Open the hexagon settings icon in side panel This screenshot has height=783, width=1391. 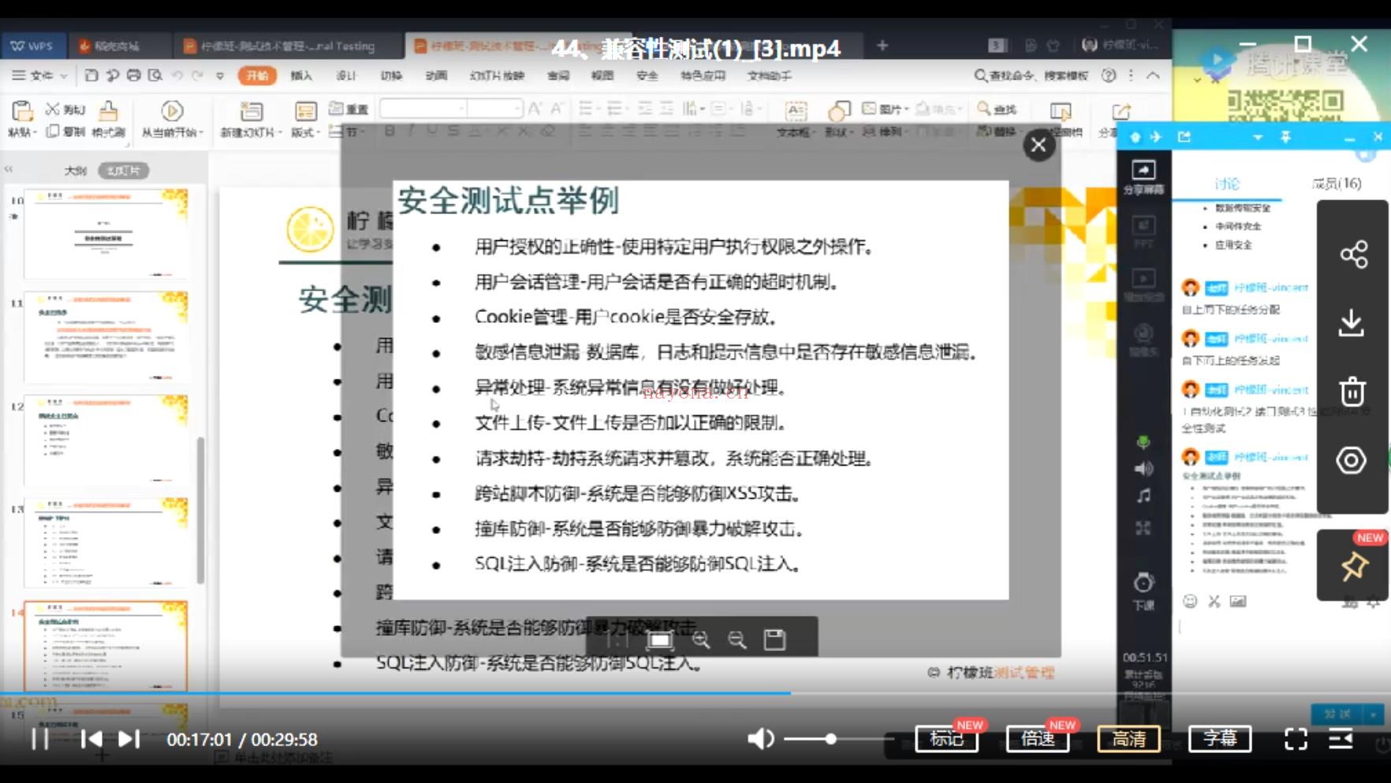coord(1352,460)
